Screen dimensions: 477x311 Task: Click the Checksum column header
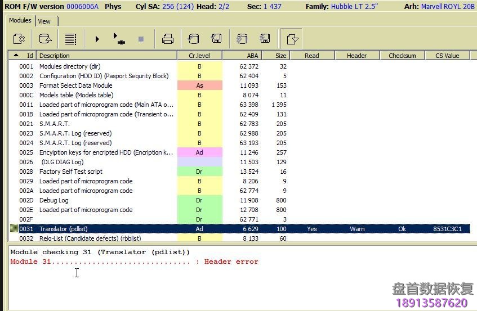[402, 56]
